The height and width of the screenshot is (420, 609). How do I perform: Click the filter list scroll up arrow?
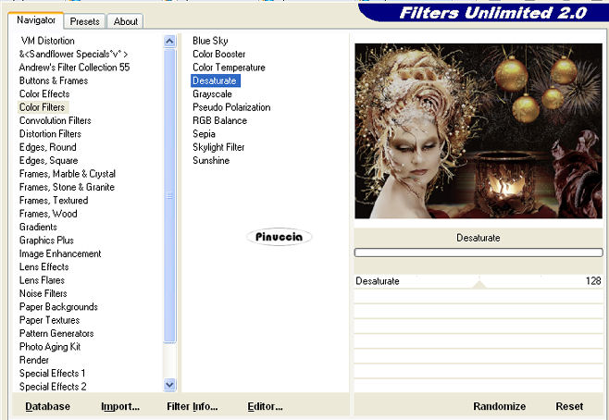click(169, 41)
